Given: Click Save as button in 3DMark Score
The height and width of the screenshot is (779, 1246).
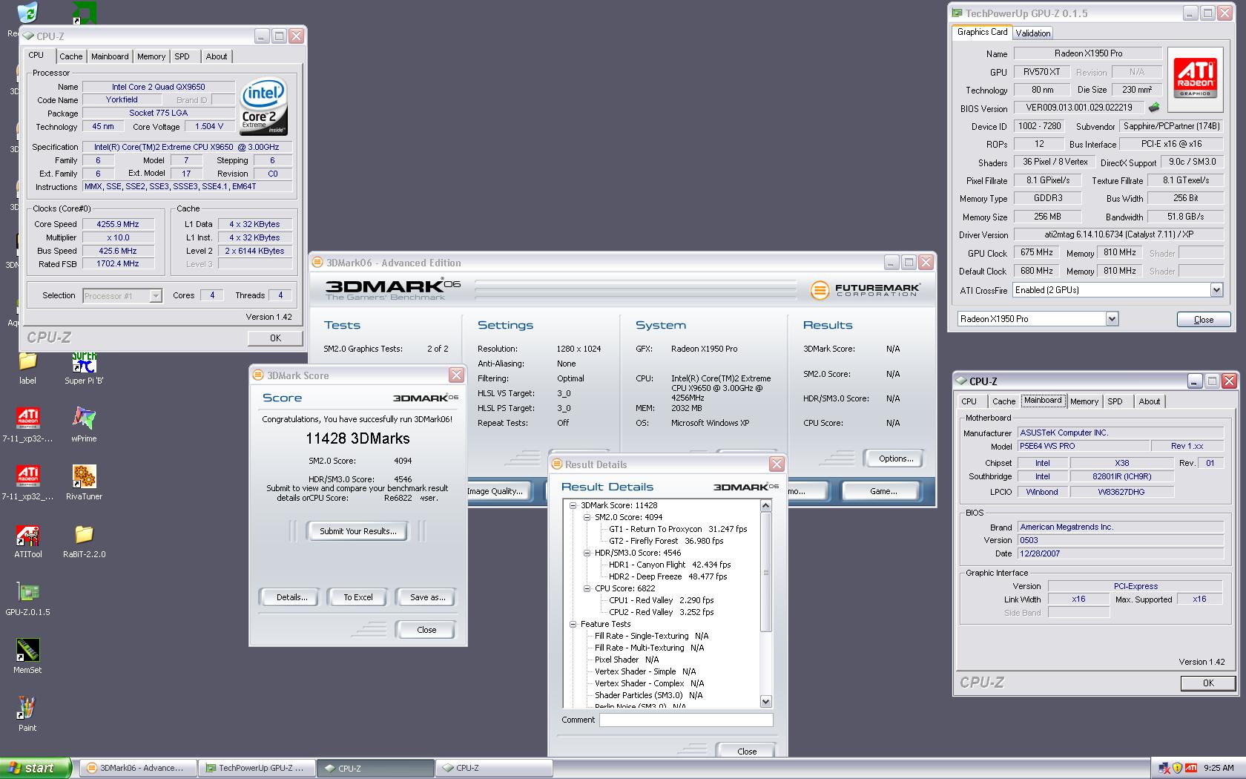Looking at the screenshot, I should 427,597.
